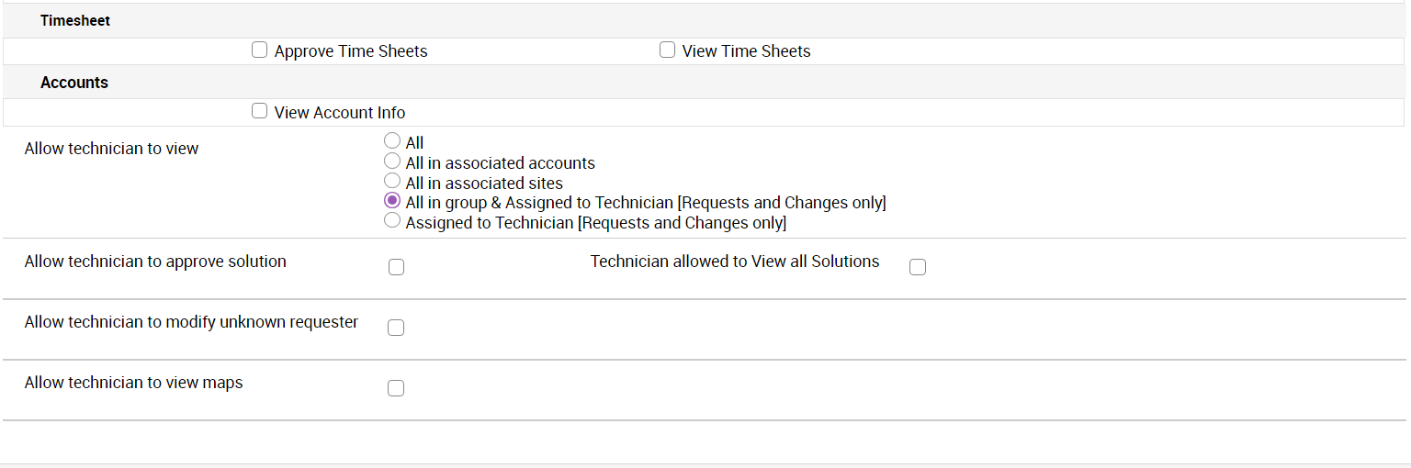Check the modify unknown requester box
This screenshot has width=1411, height=468.
pos(396,328)
